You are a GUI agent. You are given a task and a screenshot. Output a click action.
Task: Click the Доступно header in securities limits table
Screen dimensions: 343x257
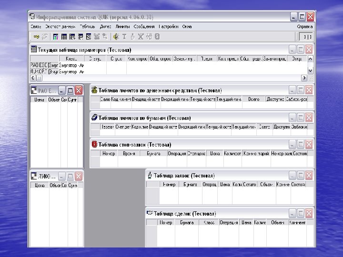point(282,127)
